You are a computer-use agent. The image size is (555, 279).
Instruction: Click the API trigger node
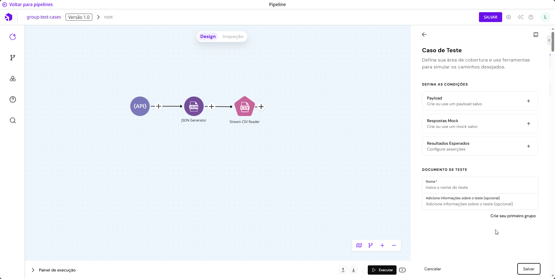point(140,106)
